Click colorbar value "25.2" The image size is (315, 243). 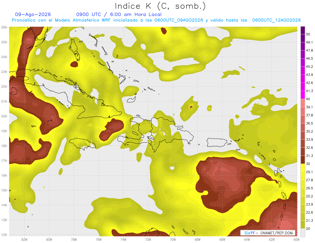click(x=309, y=196)
